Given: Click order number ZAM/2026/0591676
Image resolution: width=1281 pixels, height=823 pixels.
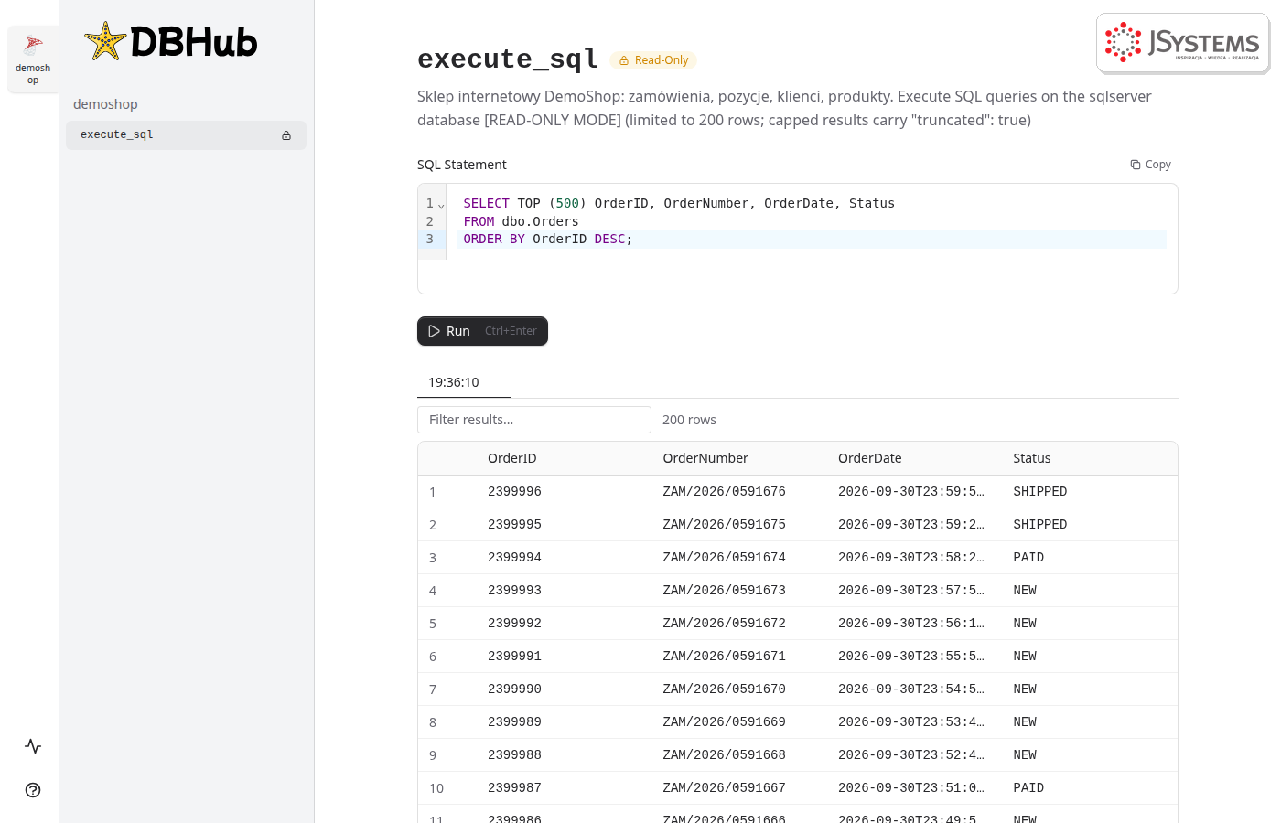Looking at the screenshot, I should (x=724, y=492).
